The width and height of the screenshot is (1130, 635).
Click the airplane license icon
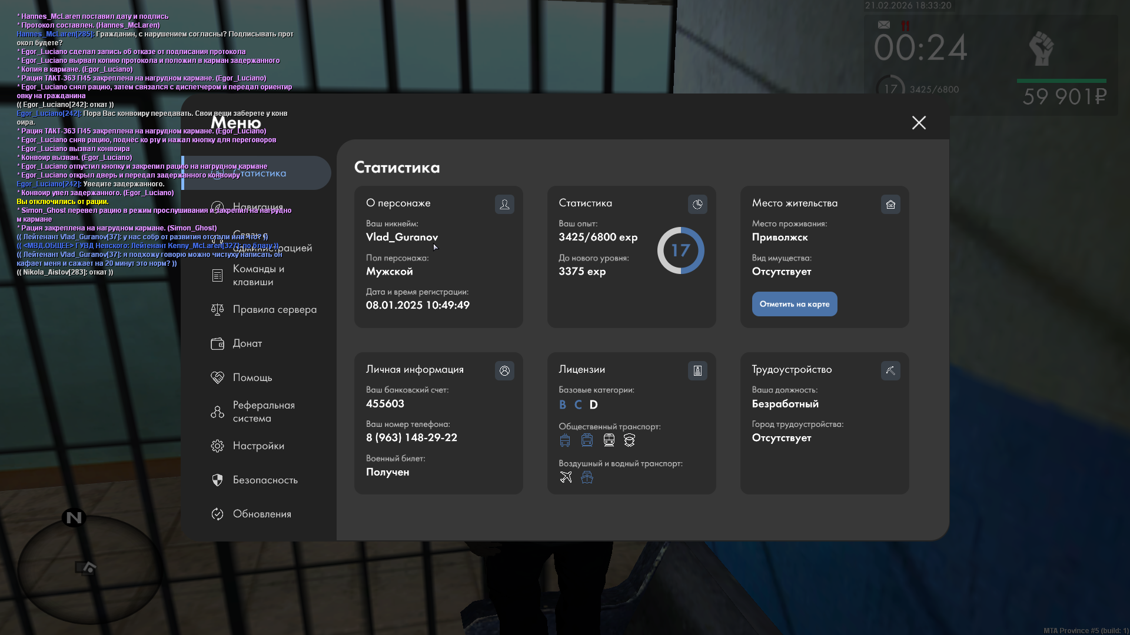point(566,477)
